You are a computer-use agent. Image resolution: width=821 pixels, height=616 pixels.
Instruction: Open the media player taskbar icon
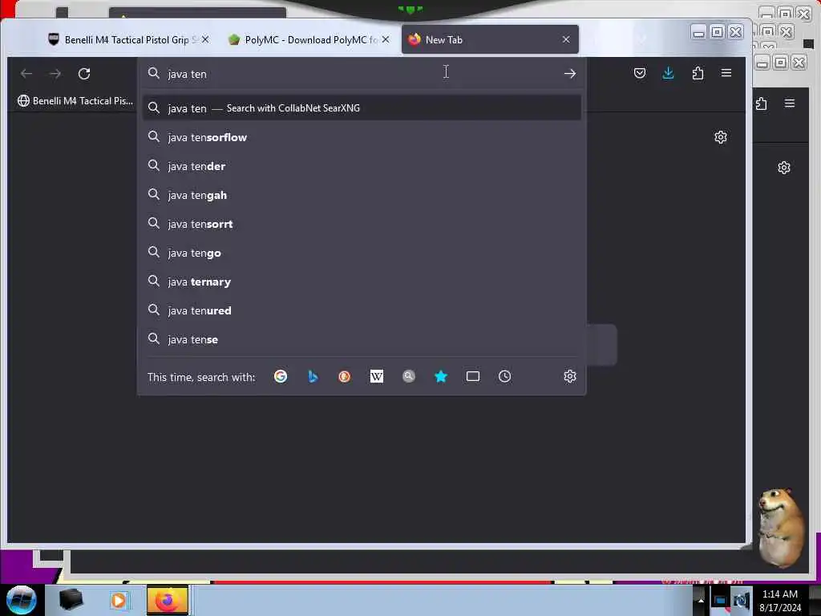tap(119, 600)
